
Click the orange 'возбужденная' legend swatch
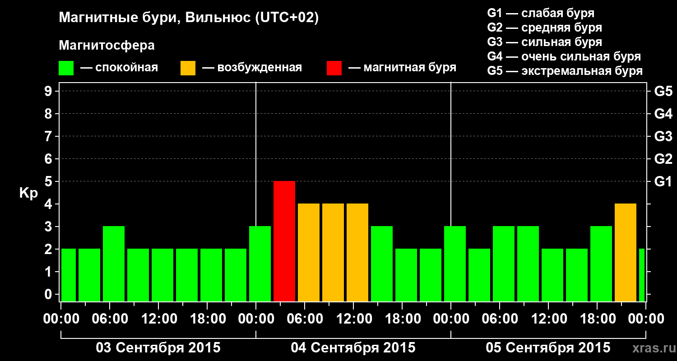click(x=188, y=68)
